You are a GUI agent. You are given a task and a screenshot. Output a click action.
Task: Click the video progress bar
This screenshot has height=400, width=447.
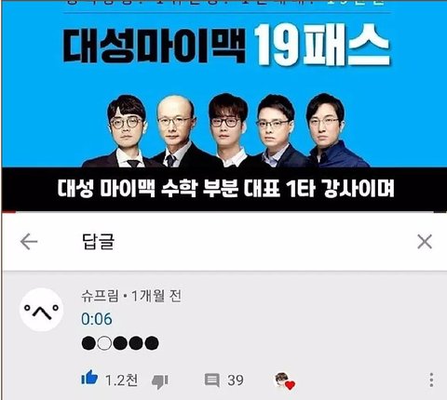pyautogui.click(x=223, y=212)
